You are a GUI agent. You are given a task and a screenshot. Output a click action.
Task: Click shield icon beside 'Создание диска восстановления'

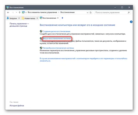coord(41,31)
